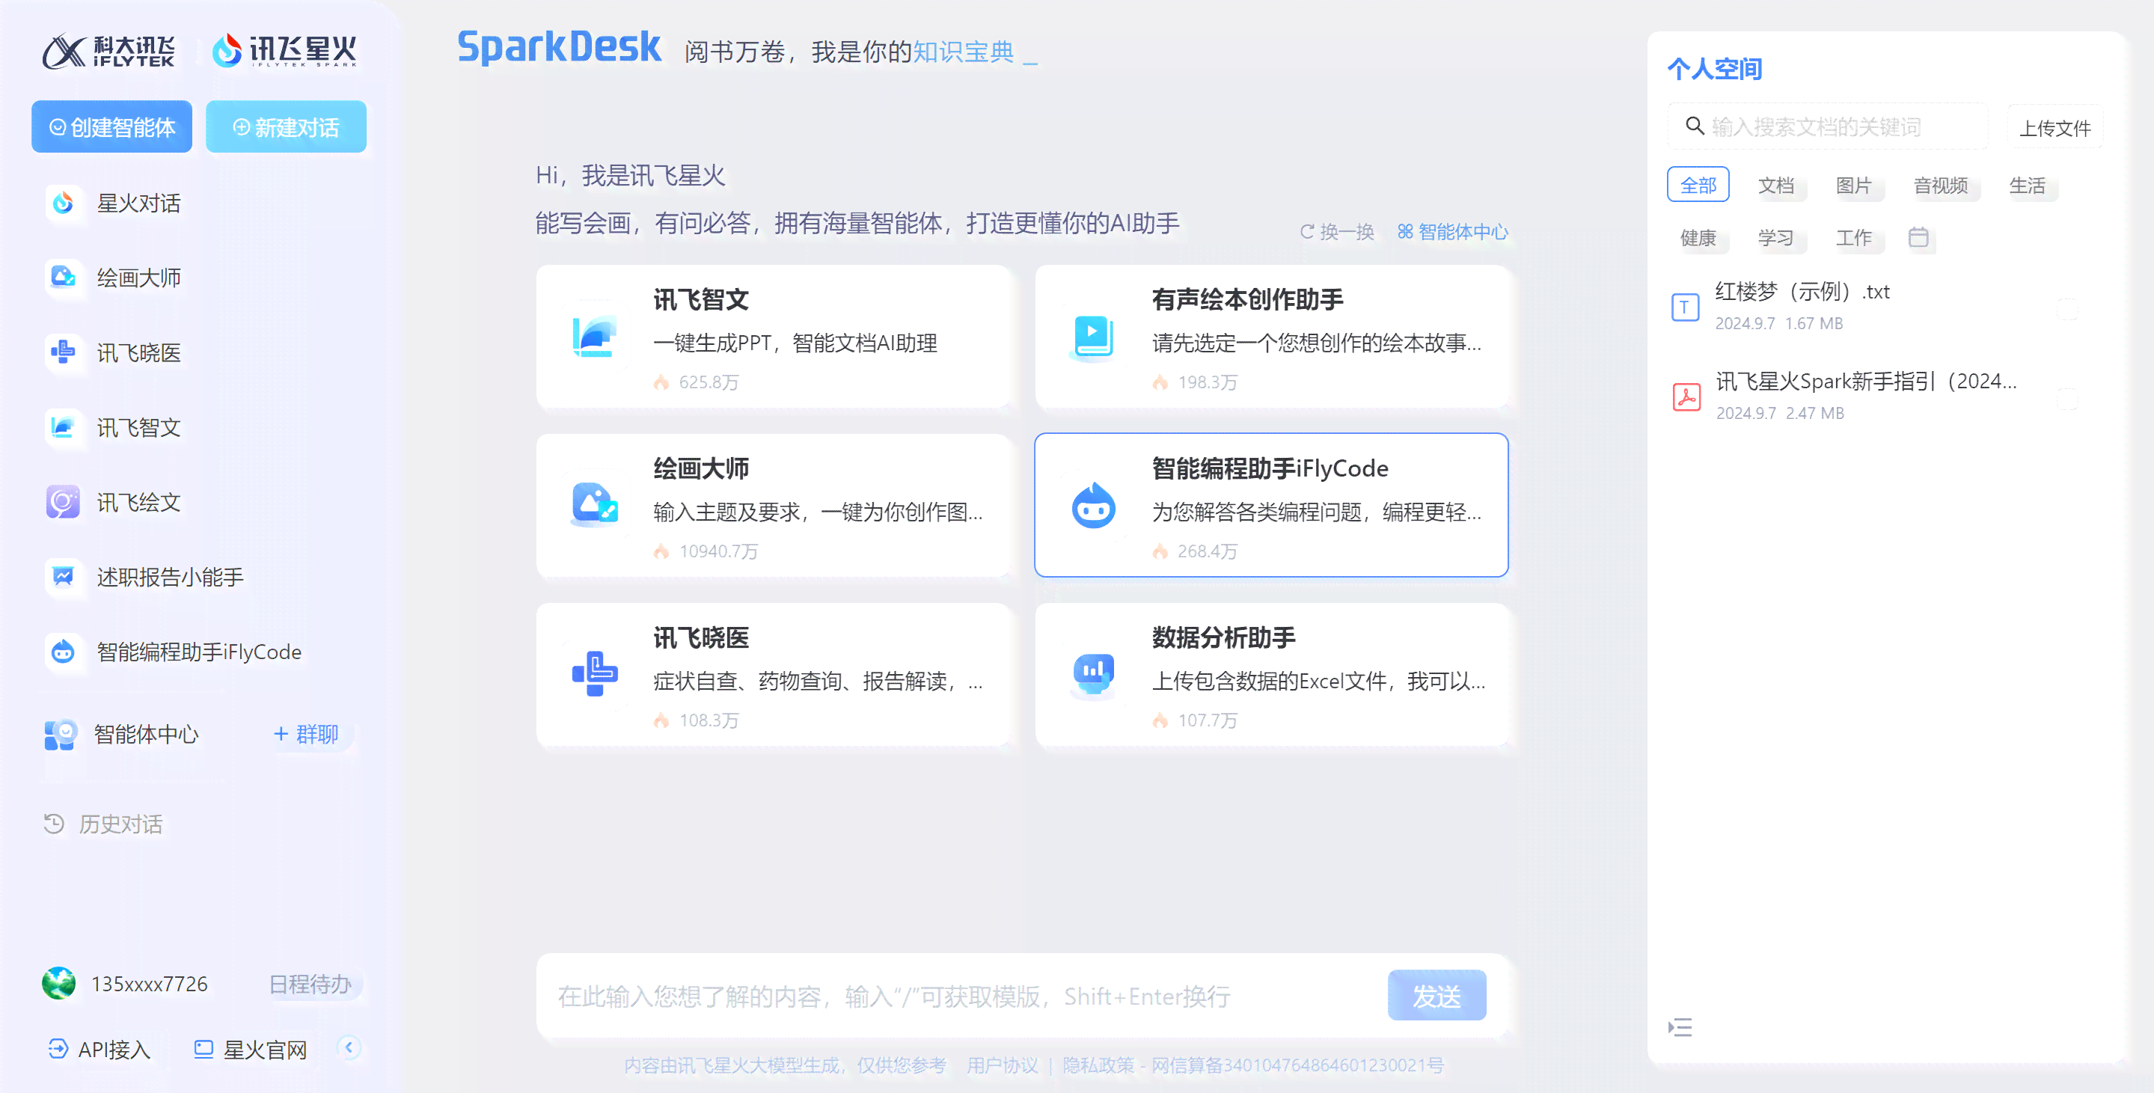Image resolution: width=2154 pixels, height=1093 pixels.
Task: Click the 上传文件 button
Action: [x=2054, y=128]
